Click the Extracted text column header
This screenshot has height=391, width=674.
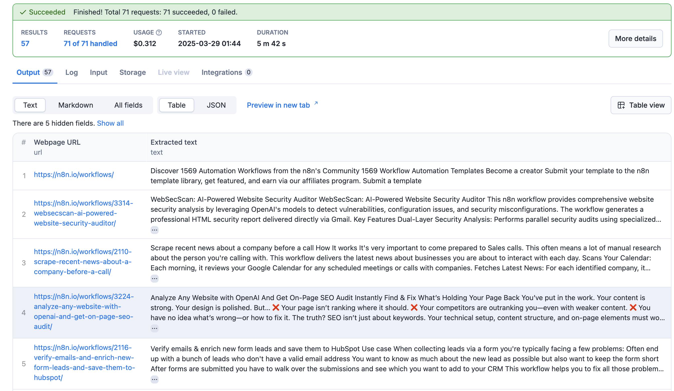(x=174, y=142)
